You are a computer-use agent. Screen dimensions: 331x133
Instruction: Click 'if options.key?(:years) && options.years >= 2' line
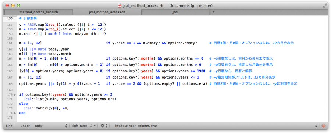(66, 94)
